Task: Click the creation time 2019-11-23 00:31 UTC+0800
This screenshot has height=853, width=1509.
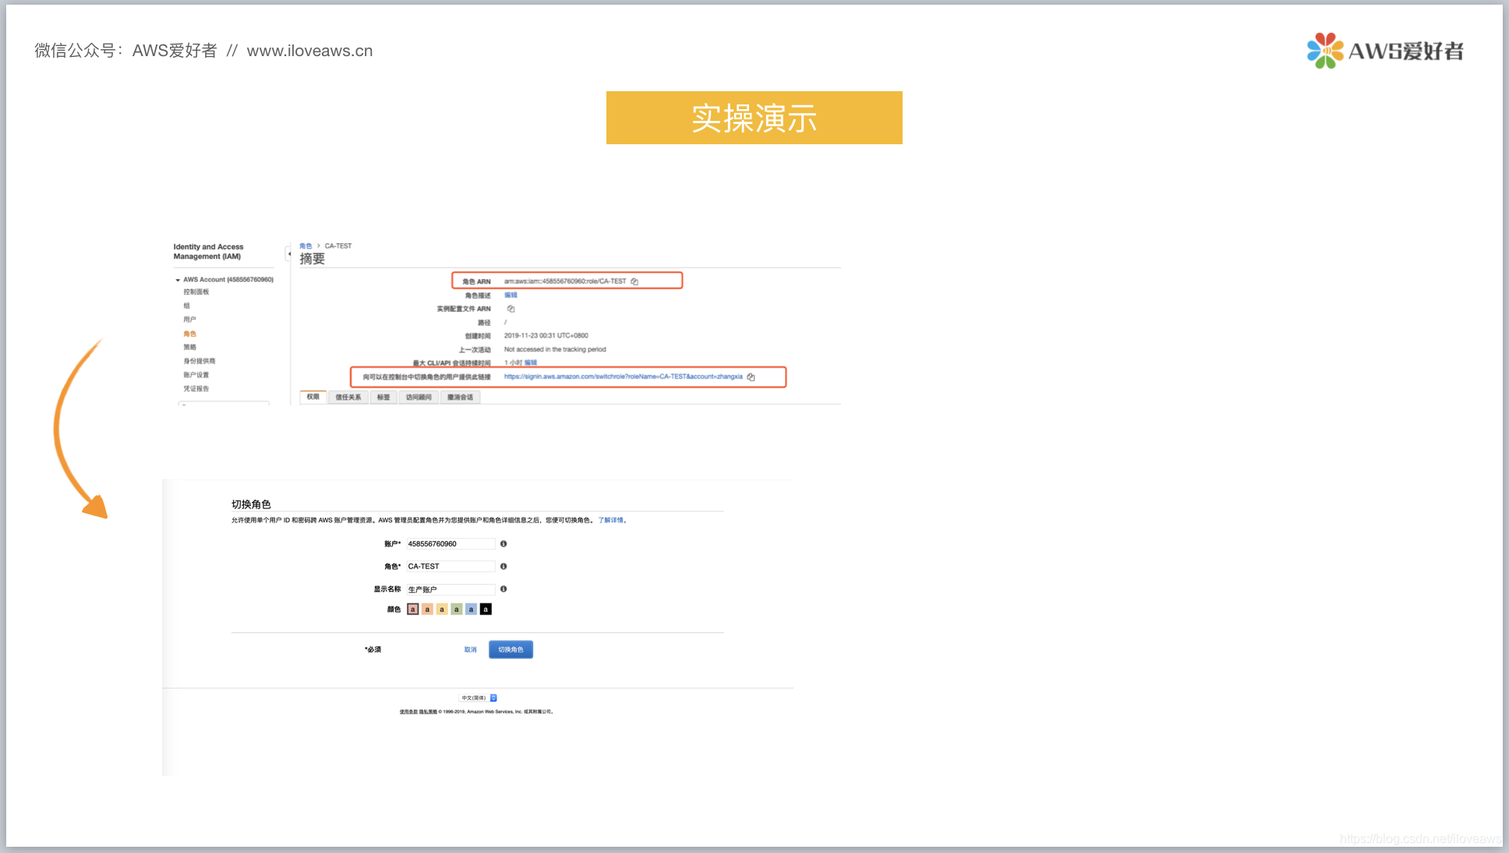Action: point(546,335)
